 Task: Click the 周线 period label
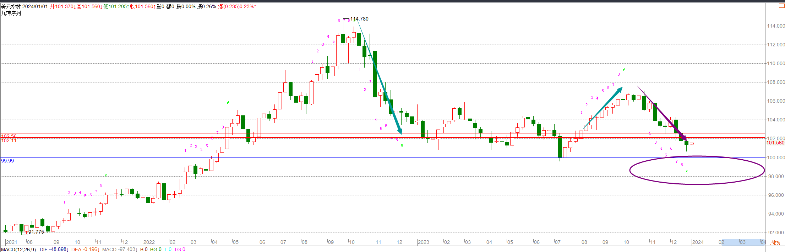pos(775,242)
